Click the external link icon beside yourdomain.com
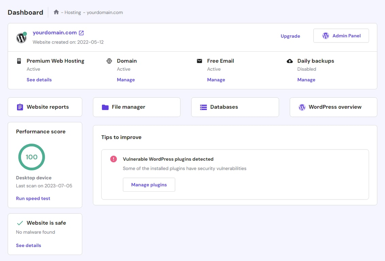This screenshot has height=261, width=385. (x=81, y=33)
